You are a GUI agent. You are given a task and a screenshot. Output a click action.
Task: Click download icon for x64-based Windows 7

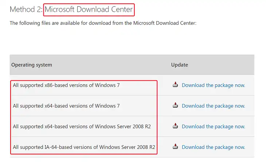(x=175, y=105)
